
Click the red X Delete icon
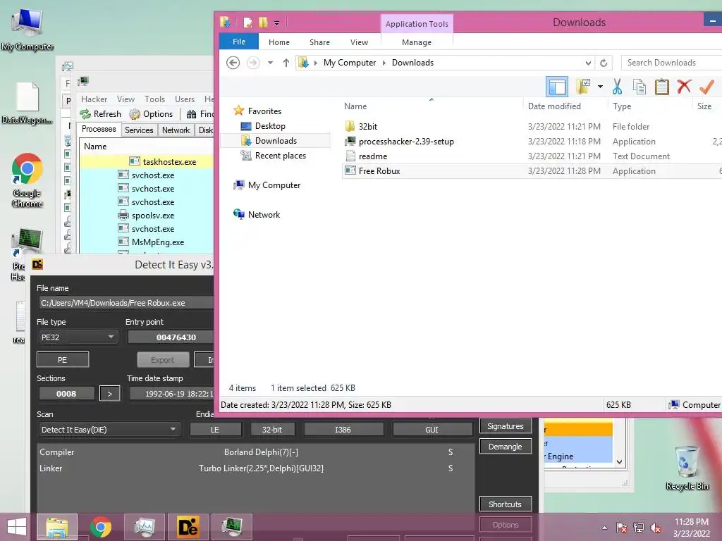coord(684,86)
